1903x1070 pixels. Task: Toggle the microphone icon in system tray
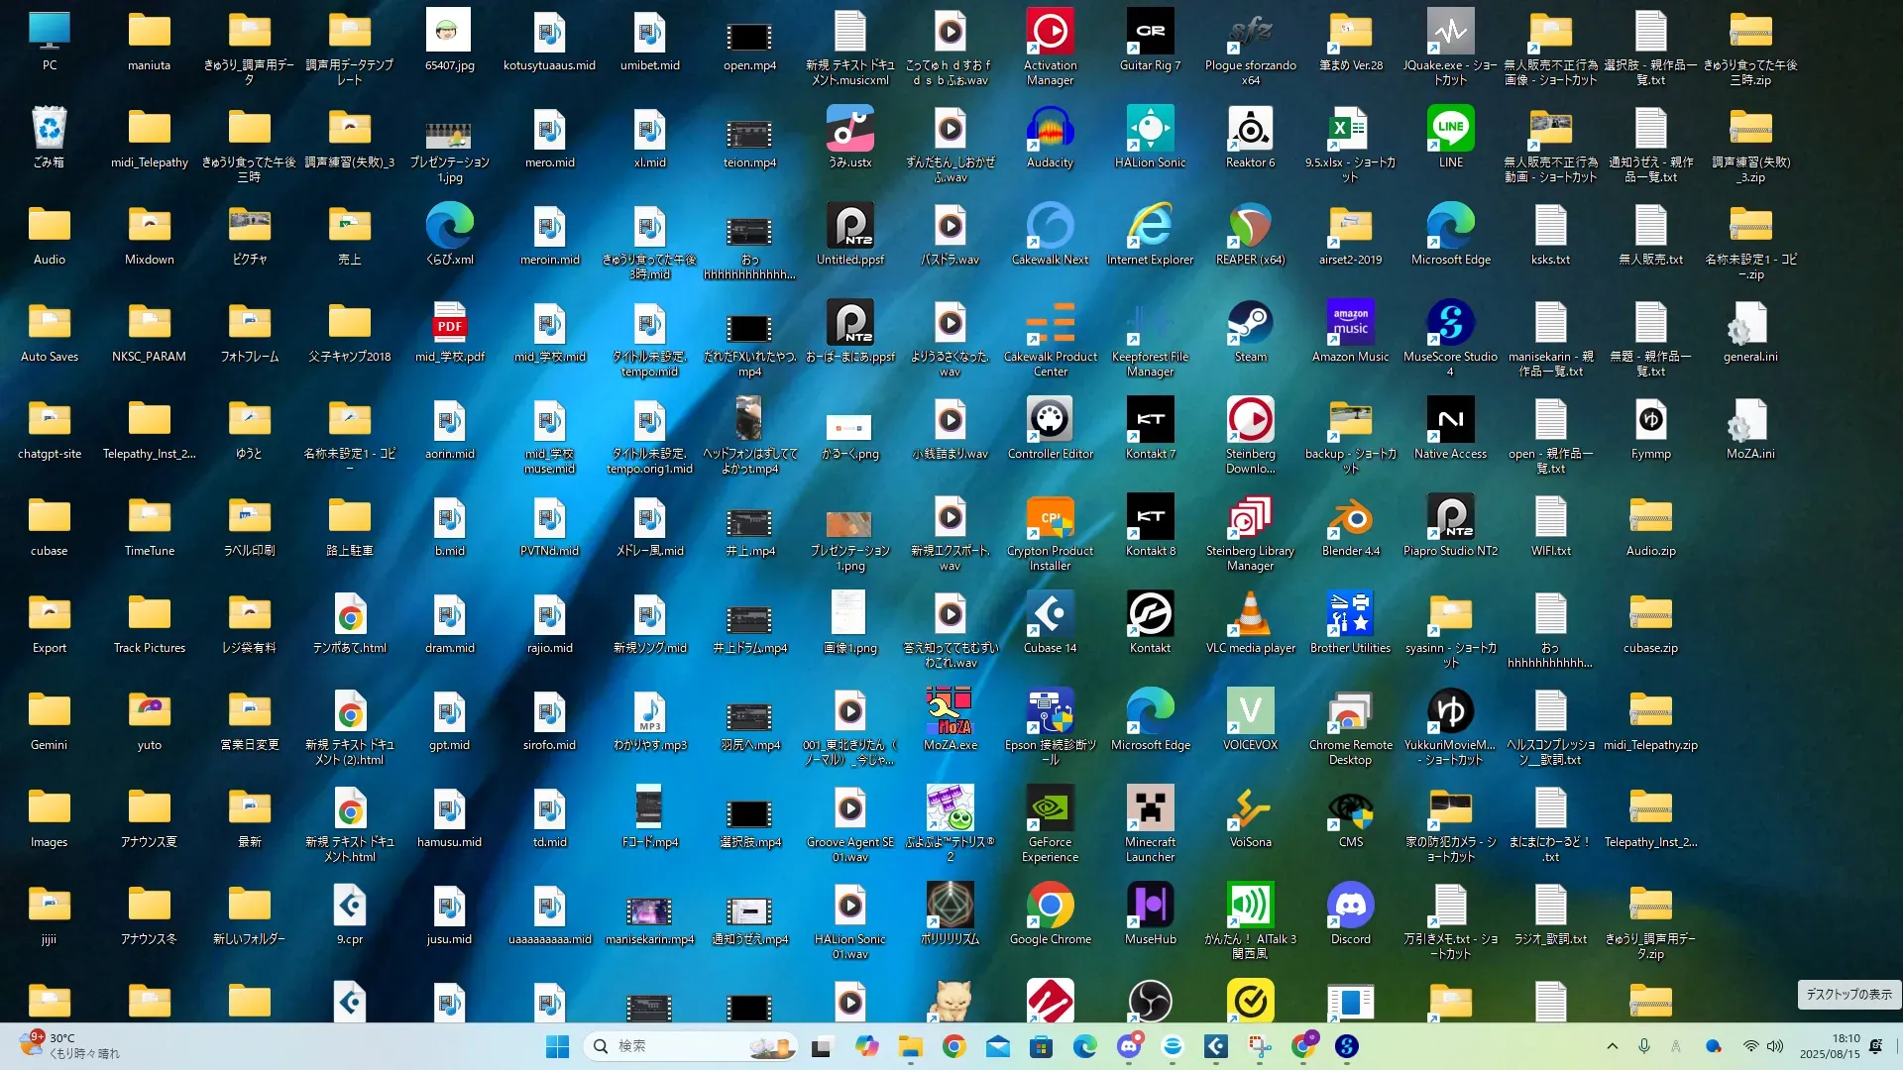[x=1644, y=1046]
